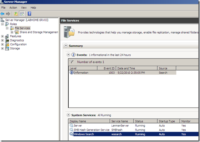Image resolution: width=200 pixels, height=142 pixels.
Task: Click the SMBhash service name cell
Action: click(117, 130)
